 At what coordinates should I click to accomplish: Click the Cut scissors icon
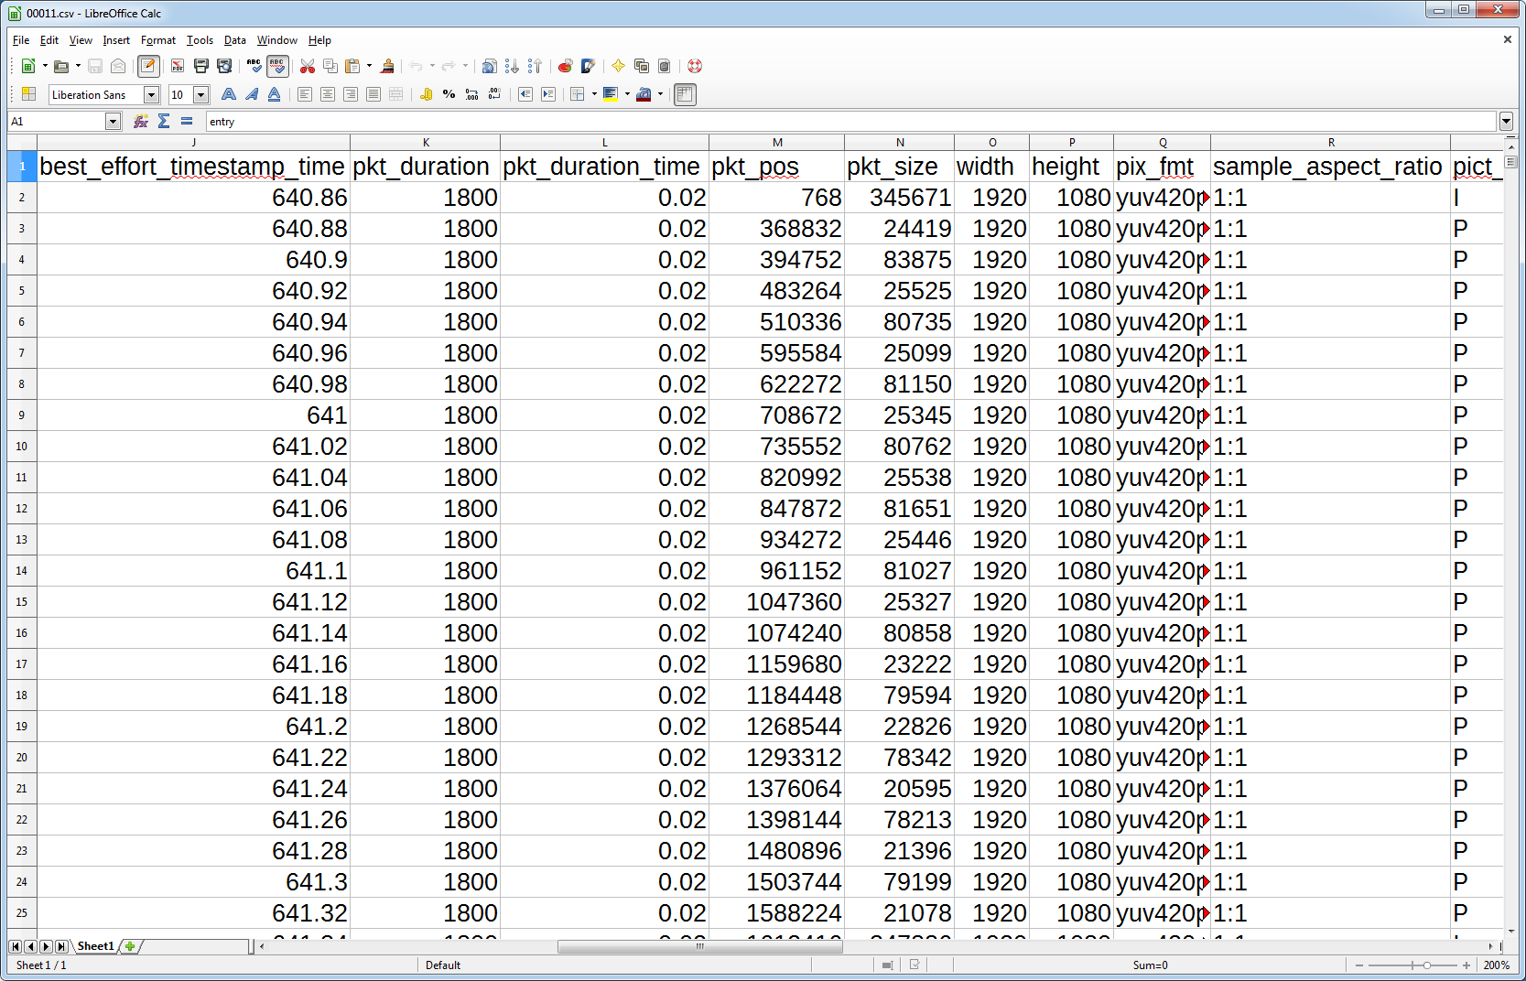308,66
